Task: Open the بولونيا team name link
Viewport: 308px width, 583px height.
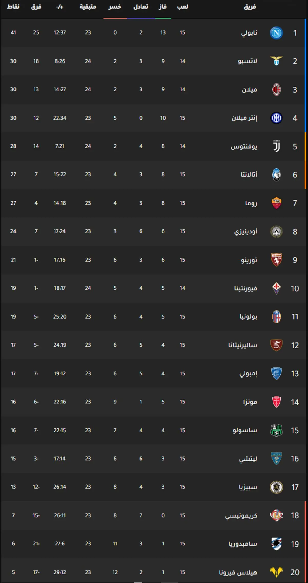Action: (x=248, y=317)
